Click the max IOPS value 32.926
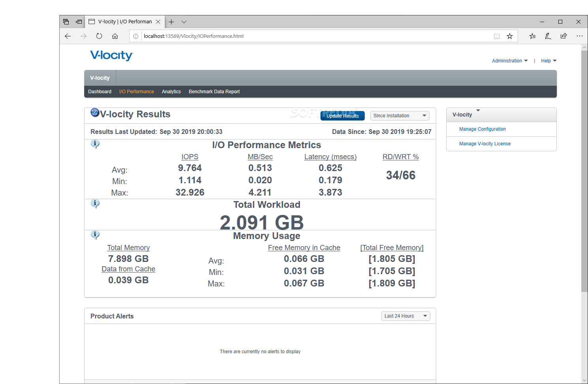 (190, 192)
